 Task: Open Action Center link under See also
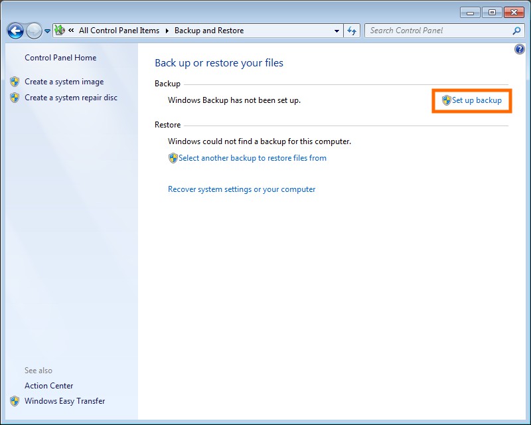(x=48, y=386)
